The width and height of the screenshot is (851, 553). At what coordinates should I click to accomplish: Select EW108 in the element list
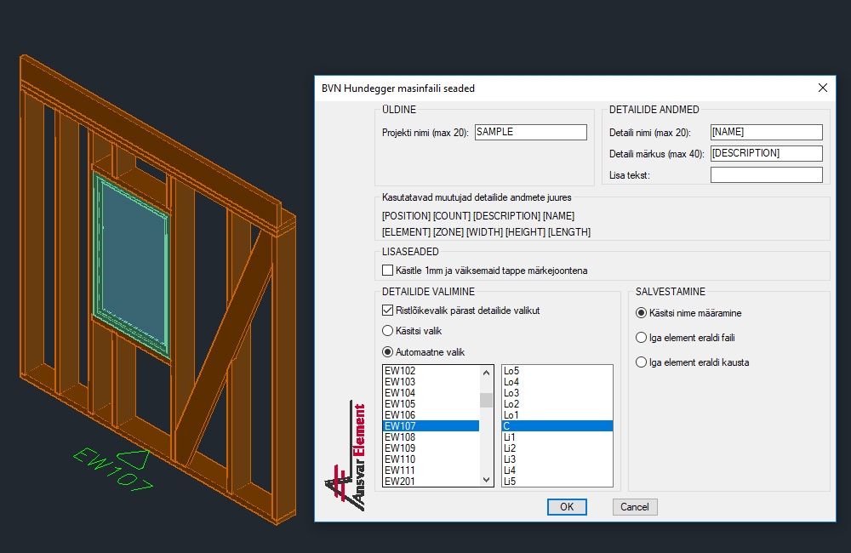pyautogui.click(x=431, y=436)
